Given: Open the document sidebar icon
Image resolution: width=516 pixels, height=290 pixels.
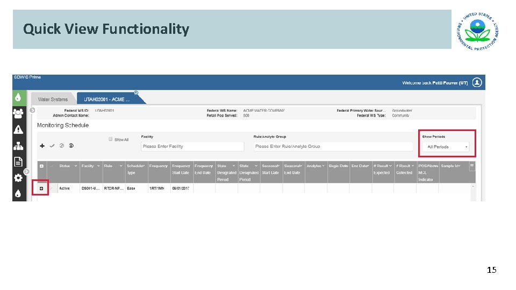Looking at the screenshot, I should click(18, 162).
